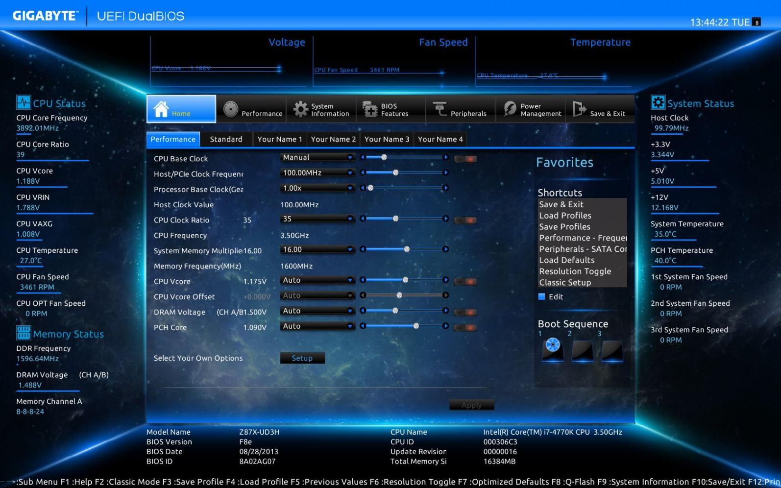Toggle the CPU Base Clock switch
This screenshot has height=488, width=781.
465,159
